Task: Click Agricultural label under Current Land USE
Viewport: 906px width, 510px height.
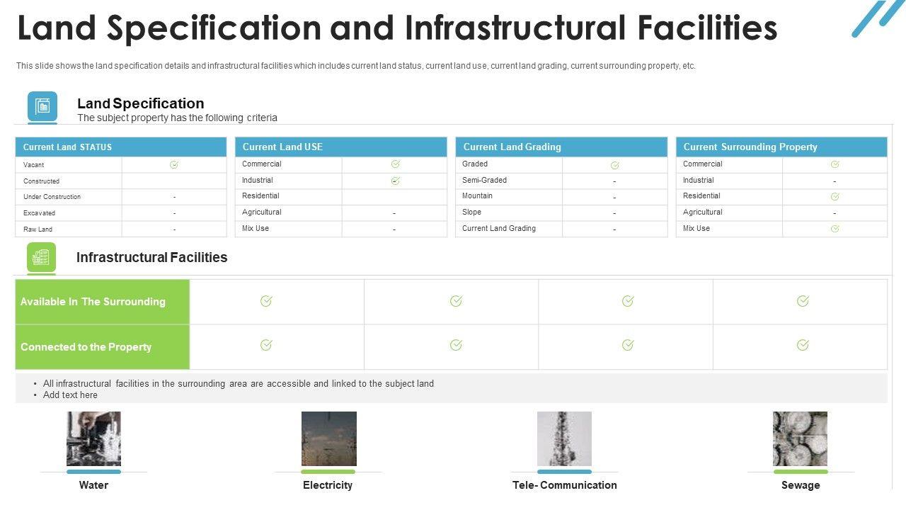Action: pyautogui.click(x=262, y=212)
